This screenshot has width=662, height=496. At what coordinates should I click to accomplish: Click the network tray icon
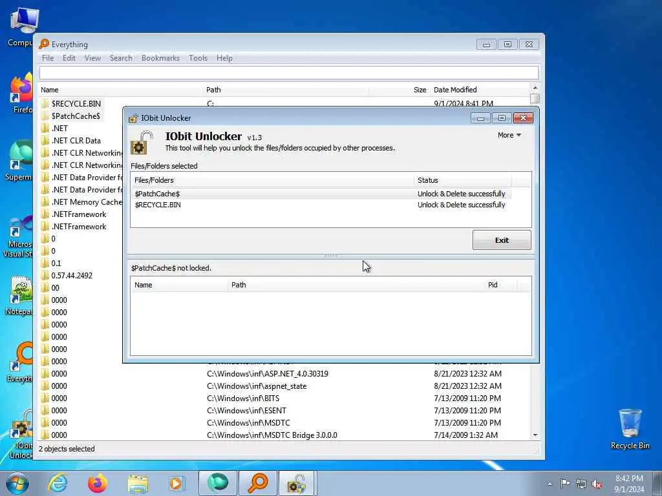click(581, 484)
